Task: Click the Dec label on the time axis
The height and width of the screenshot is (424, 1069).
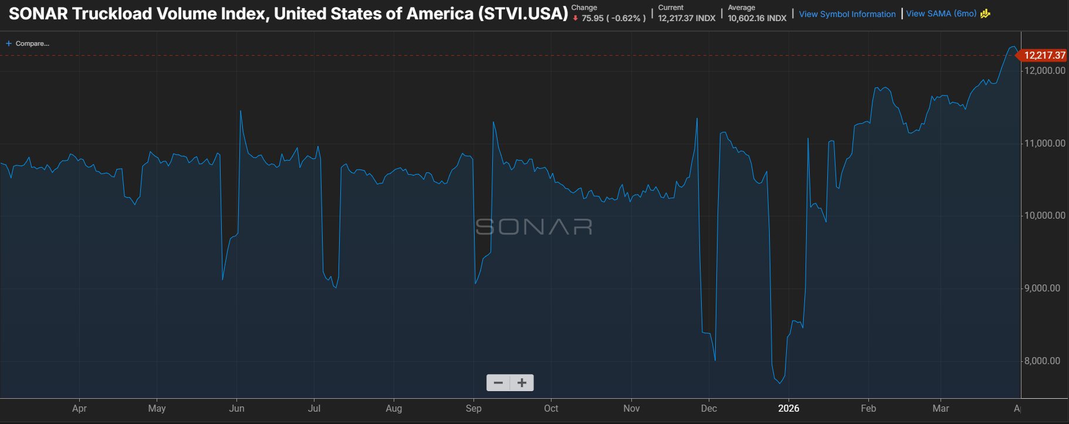Action: tap(709, 408)
